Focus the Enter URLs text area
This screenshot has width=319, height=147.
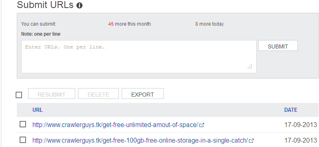click(139, 56)
